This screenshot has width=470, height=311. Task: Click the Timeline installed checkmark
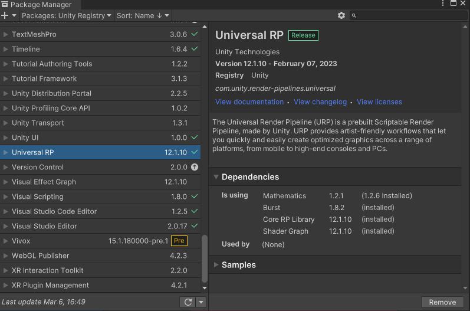195,49
